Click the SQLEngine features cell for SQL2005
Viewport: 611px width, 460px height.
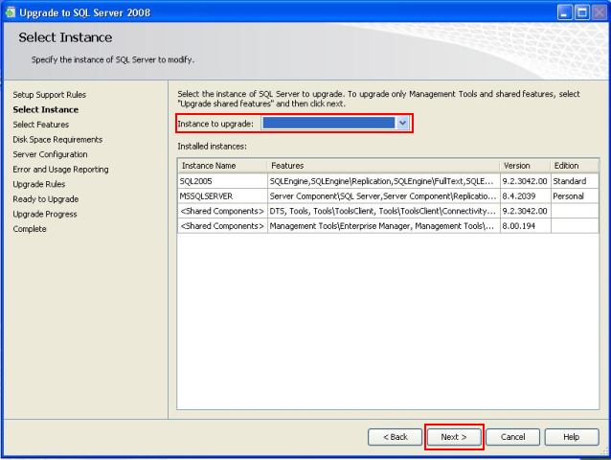point(383,181)
